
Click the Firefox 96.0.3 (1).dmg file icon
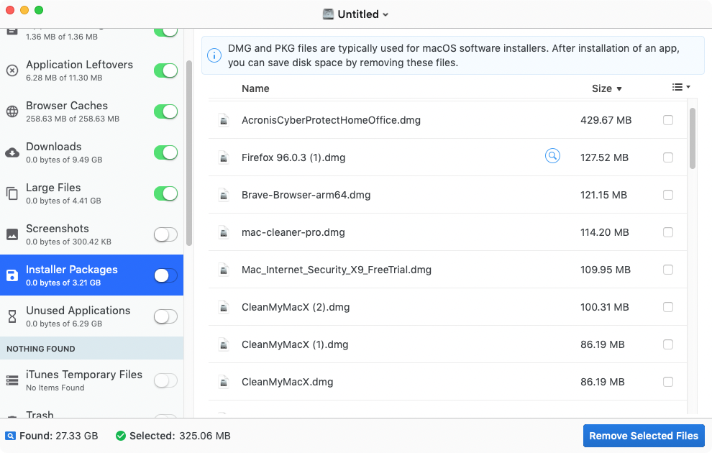tap(224, 157)
